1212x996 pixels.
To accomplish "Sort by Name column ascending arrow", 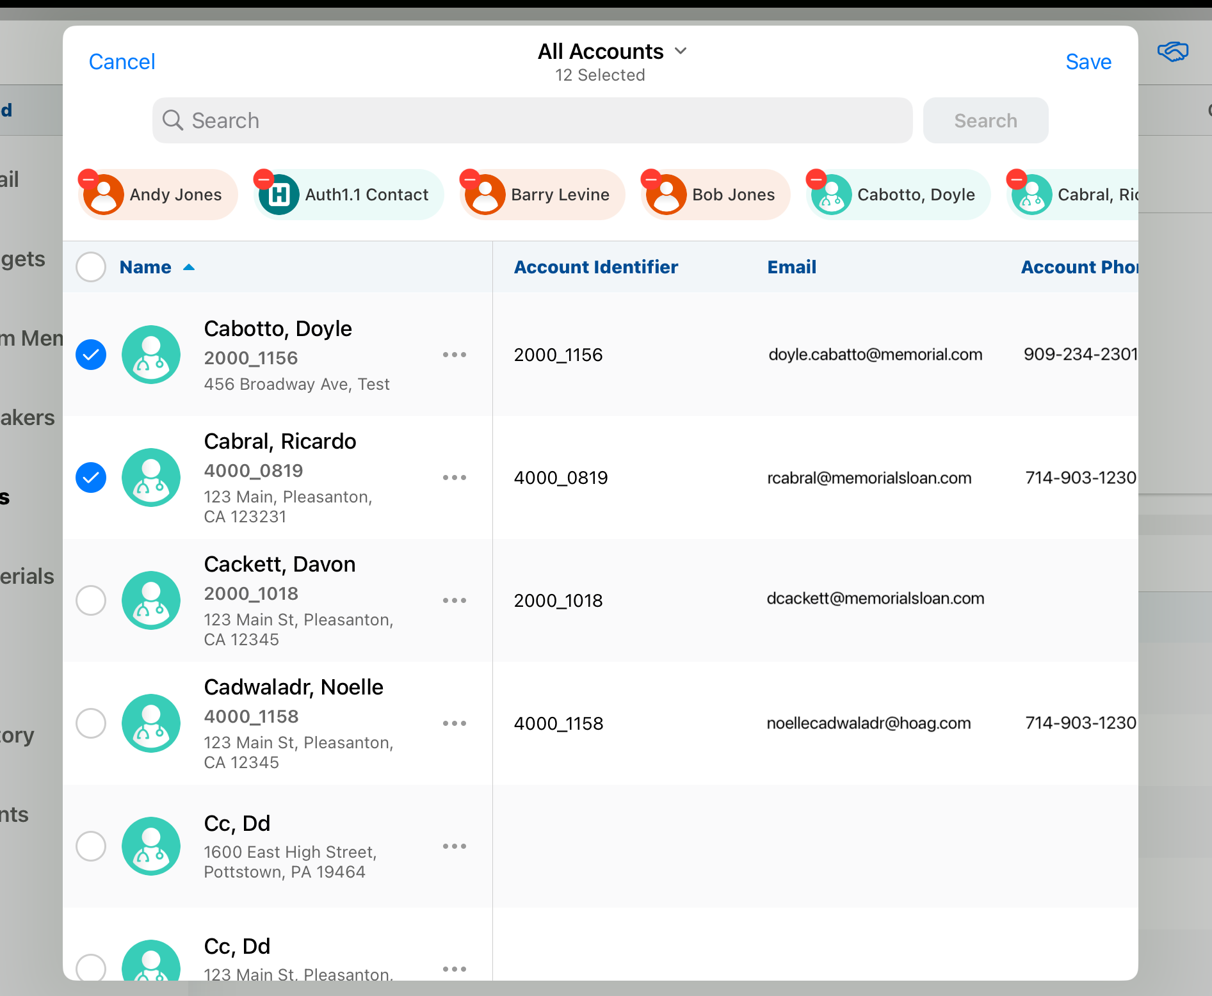I will click(x=189, y=268).
